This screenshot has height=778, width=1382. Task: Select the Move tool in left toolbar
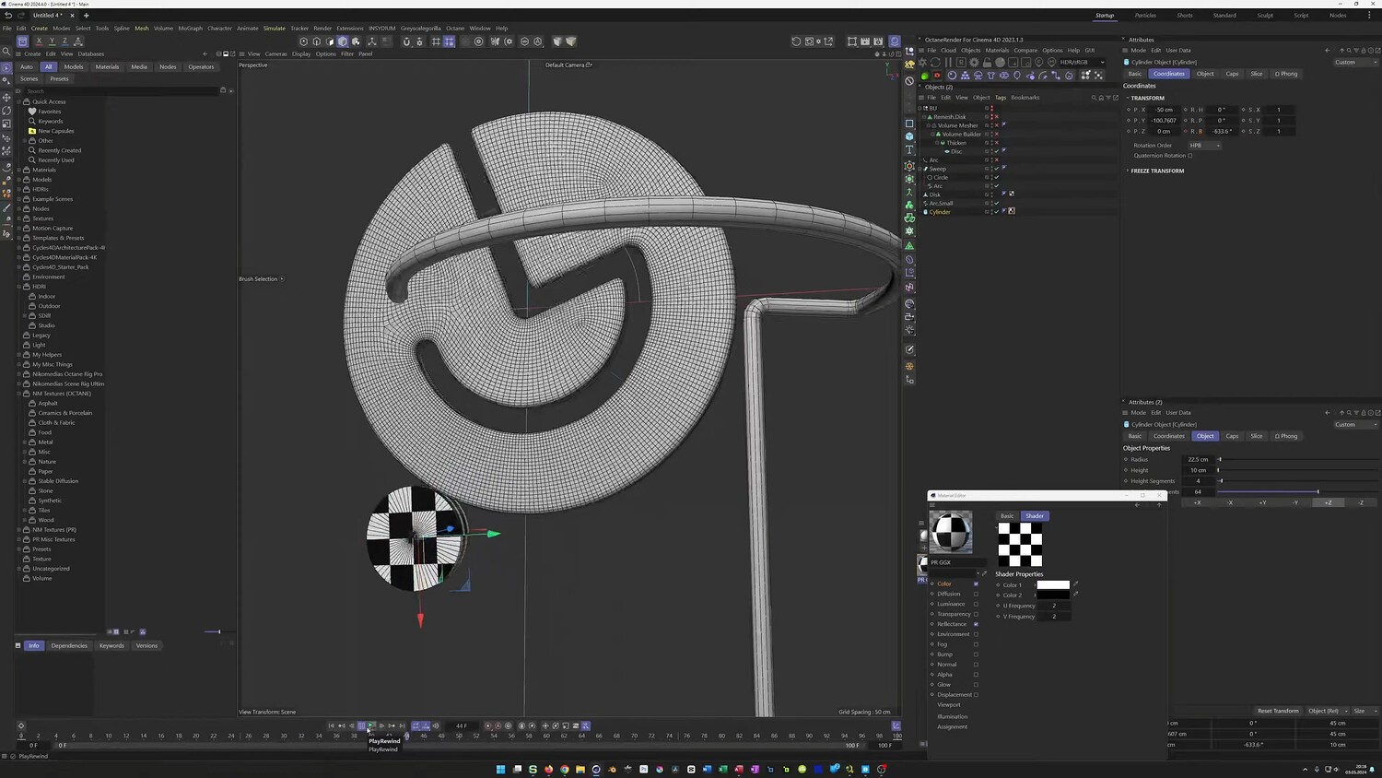pyautogui.click(x=6, y=98)
